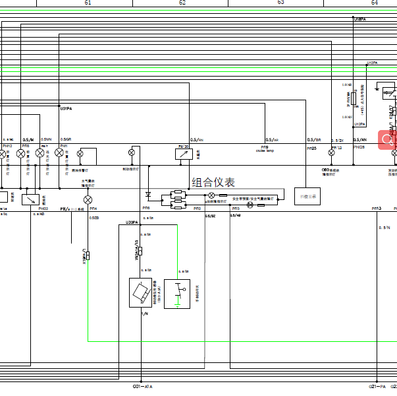Select the X19PA/1 connector label
This screenshot has height=396, width=397.
pyautogui.click(x=84, y=256)
